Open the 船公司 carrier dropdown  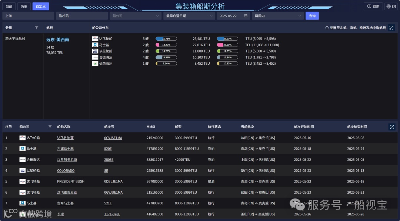point(136,16)
